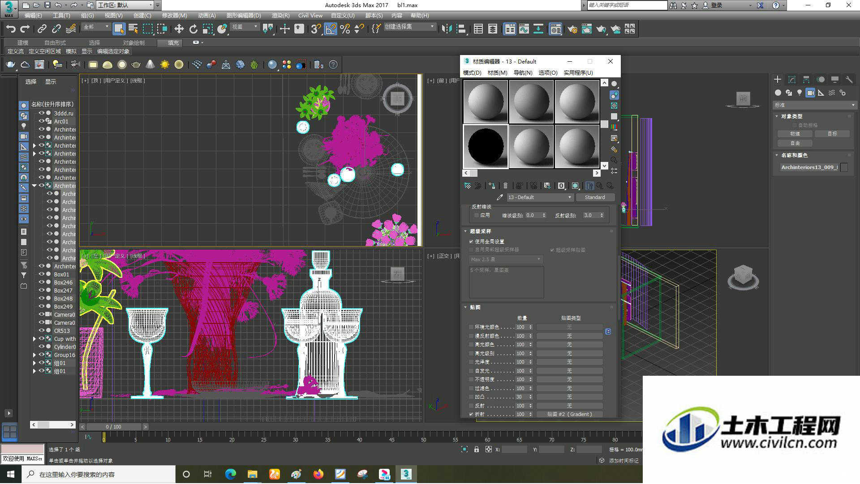Open the help question mark in ribbon
The image size is (860, 484).
(333, 65)
